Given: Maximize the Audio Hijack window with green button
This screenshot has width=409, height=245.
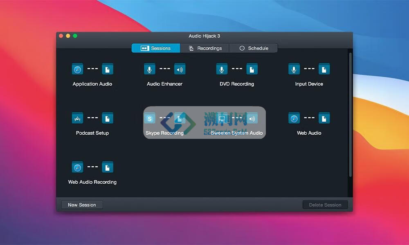Looking at the screenshot, I should [x=75, y=36].
